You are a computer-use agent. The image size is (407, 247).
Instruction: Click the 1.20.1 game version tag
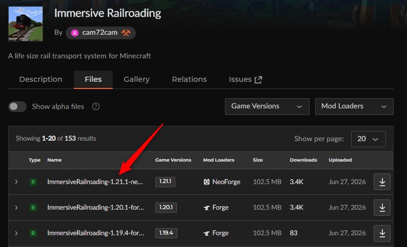coord(166,208)
